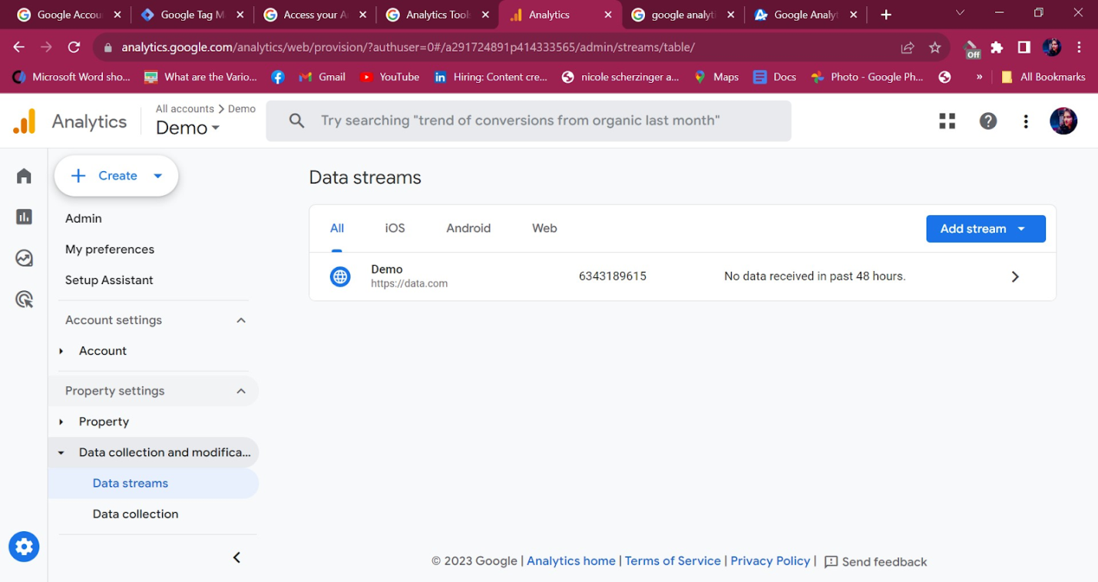Click the Google account profile picture
The height and width of the screenshot is (582, 1098).
pos(1063,121)
